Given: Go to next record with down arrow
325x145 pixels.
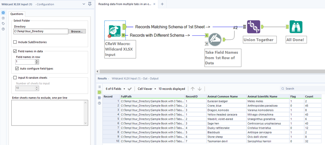Looking at the screenshot, I should click(x=200, y=89).
